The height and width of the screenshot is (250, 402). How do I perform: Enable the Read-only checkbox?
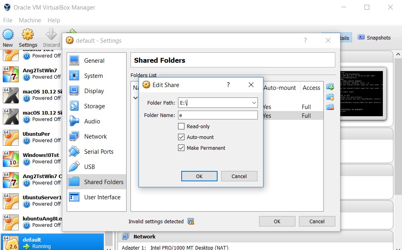[181, 126]
